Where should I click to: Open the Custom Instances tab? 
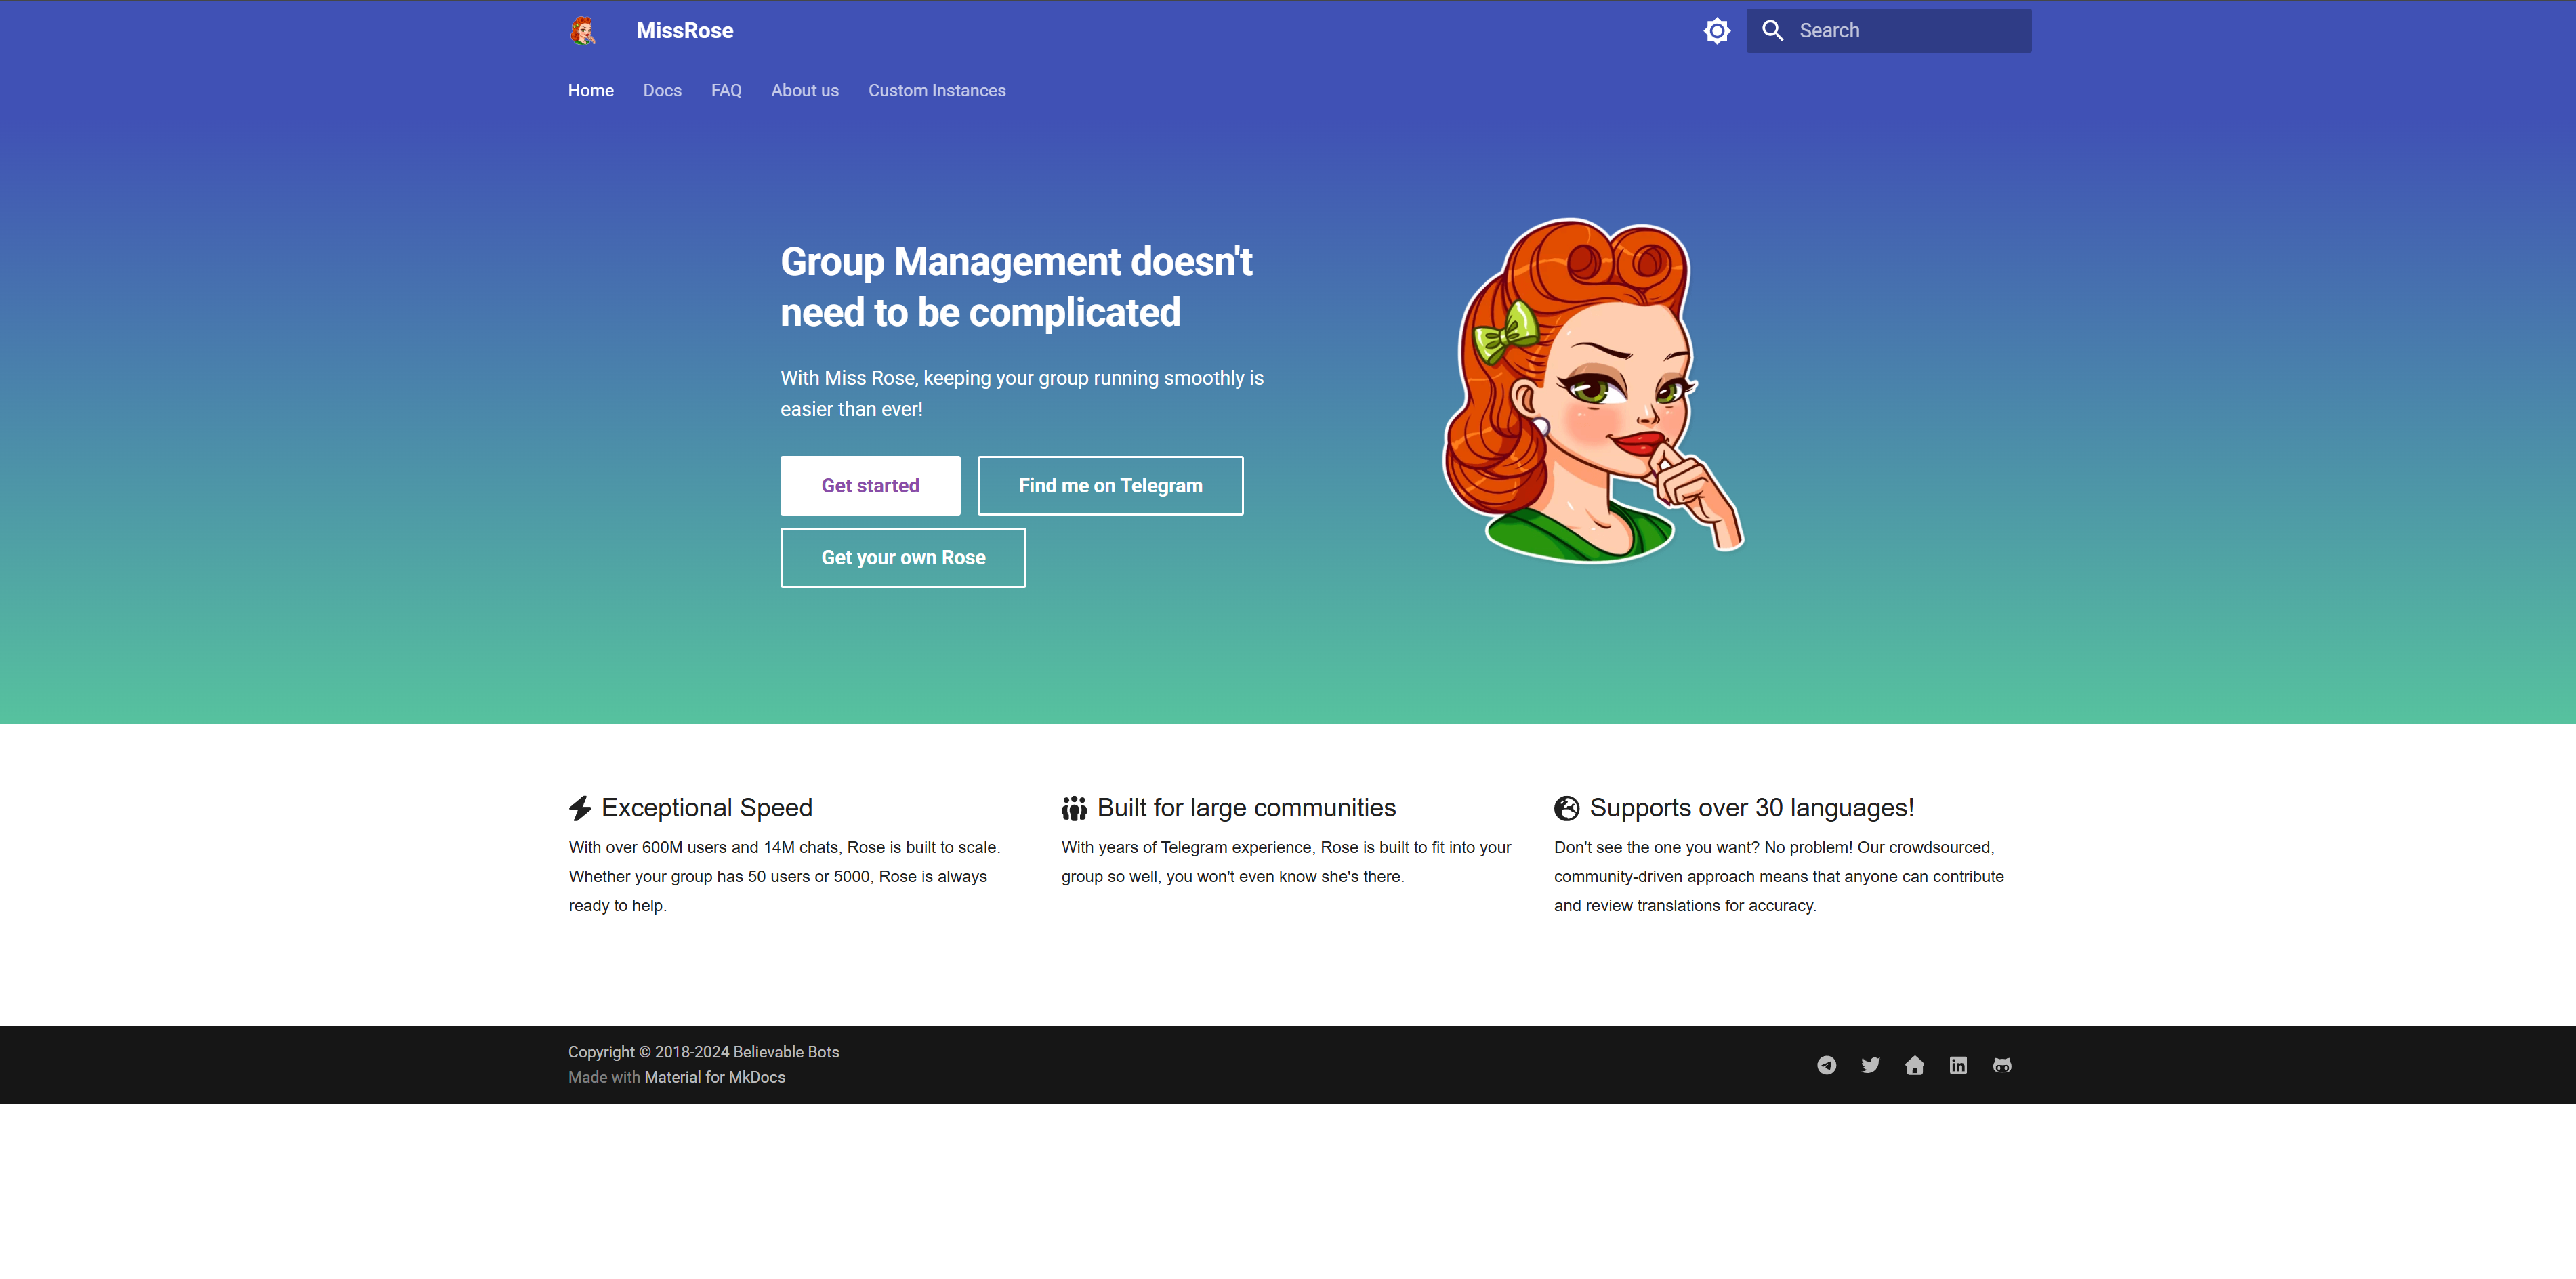[x=936, y=90]
